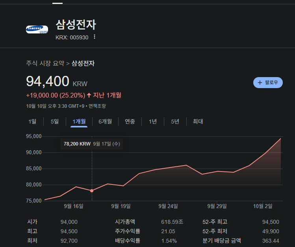Click the 최저 value 92,700
The height and width of the screenshot is (247, 295).
click(x=69, y=241)
